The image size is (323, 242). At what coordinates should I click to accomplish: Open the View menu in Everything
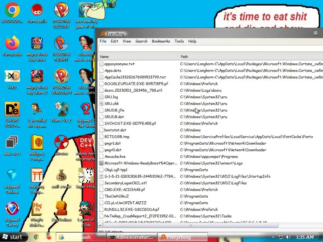point(127,41)
